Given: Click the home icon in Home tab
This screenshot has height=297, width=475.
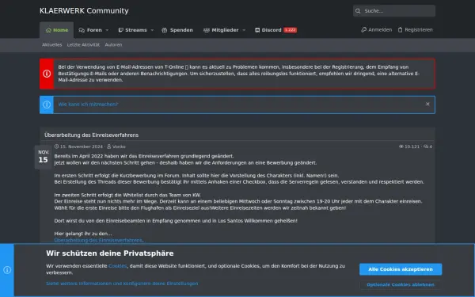Looking at the screenshot, I should pos(48,30).
